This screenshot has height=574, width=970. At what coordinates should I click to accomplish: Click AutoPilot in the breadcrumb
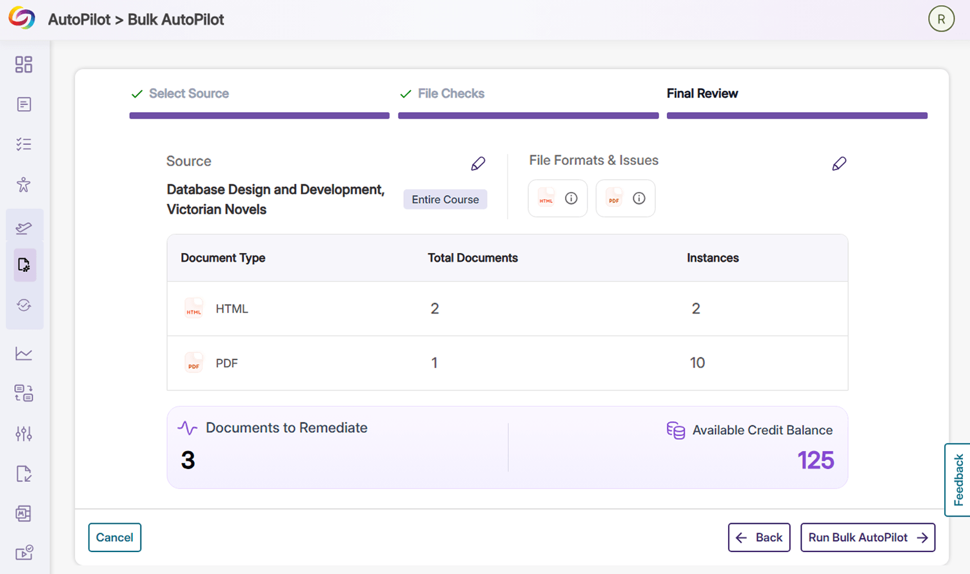pyautogui.click(x=79, y=19)
